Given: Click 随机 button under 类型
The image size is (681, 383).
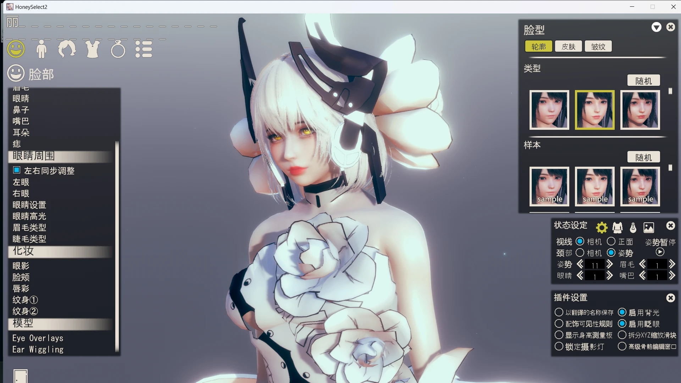Looking at the screenshot, I should pos(643,81).
